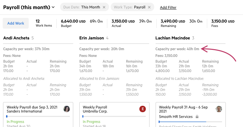The width and height of the screenshot is (243, 127).
Task: Open Andi Ancheta's avatar on Sanders card
Action: pyautogui.click(x=66, y=109)
